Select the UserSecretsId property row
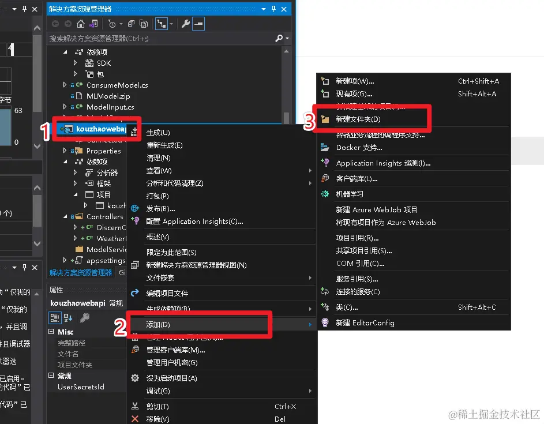This screenshot has width=544, height=424. click(87, 387)
